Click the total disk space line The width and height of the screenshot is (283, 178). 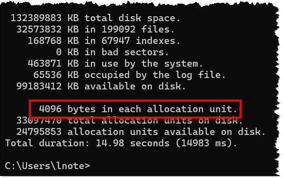[x=95, y=18]
